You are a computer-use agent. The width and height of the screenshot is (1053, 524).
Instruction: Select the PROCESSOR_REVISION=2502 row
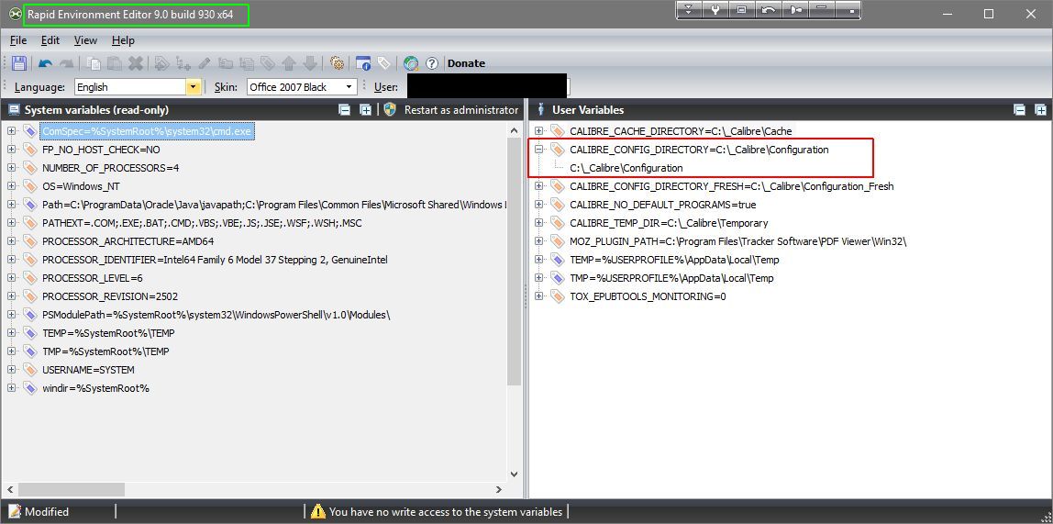[110, 296]
